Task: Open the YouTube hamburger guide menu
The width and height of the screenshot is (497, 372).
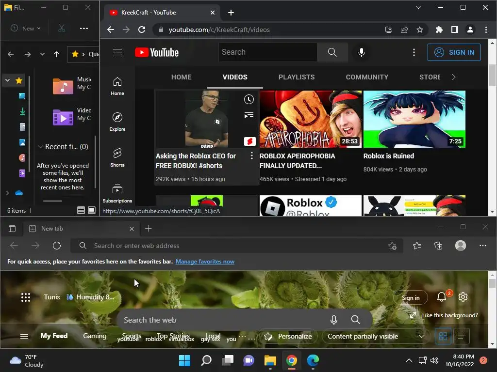Action: 117,52
